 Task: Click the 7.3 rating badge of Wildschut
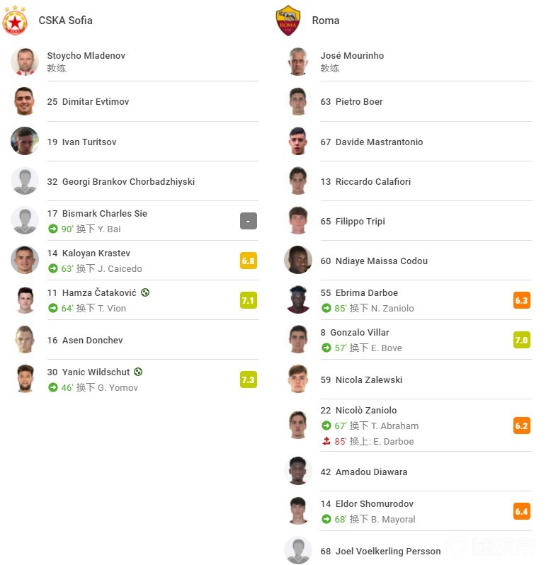(x=249, y=379)
